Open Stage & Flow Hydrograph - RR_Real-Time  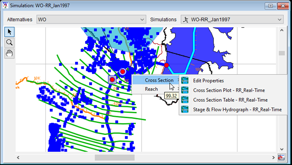coord(237,110)
